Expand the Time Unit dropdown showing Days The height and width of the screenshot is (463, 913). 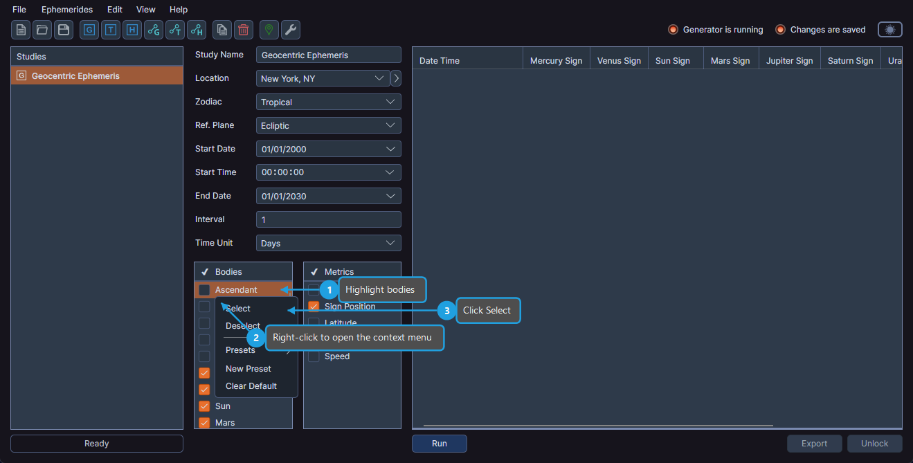328,243
